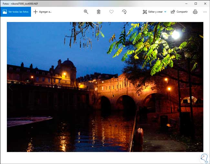Viewport: 210px width, 164px height.
Task: Open the three-dots more options menu
Action: tap(205, 12)
